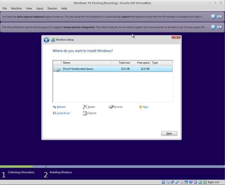Click the Installing Windows step label
Viewport: 225px width, 185px height.
pos(61,172)
